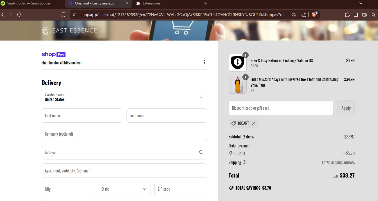378x201 pixels.
Task: Expand the State dropdown
Action: [x=124, y=189]
